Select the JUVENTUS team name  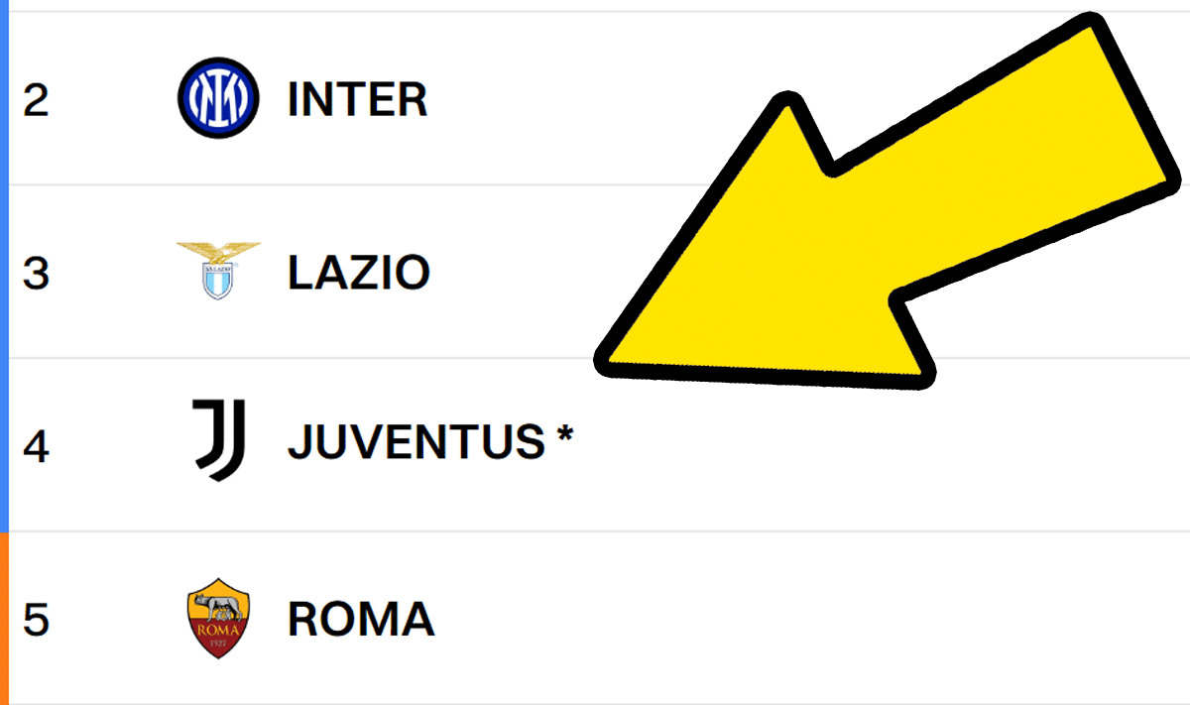tap(416, 443)
